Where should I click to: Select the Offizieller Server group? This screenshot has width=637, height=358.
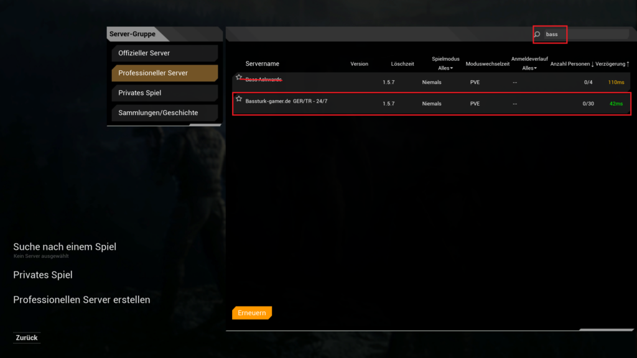tap(164, 53)
